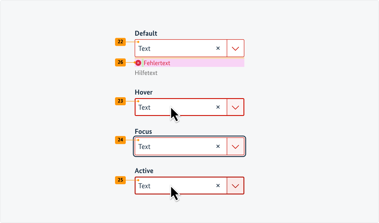379x223 pixels.
Task: Click annotation marker 24 beside Focus state
Action: tap(120, 140)
